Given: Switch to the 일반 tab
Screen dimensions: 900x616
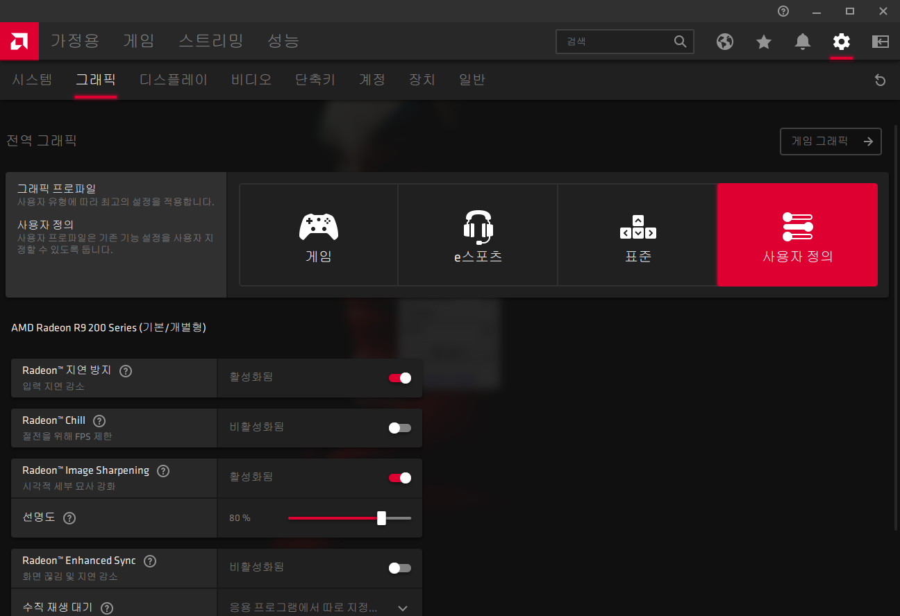Looking at the screenshot, I should point(472,80).
